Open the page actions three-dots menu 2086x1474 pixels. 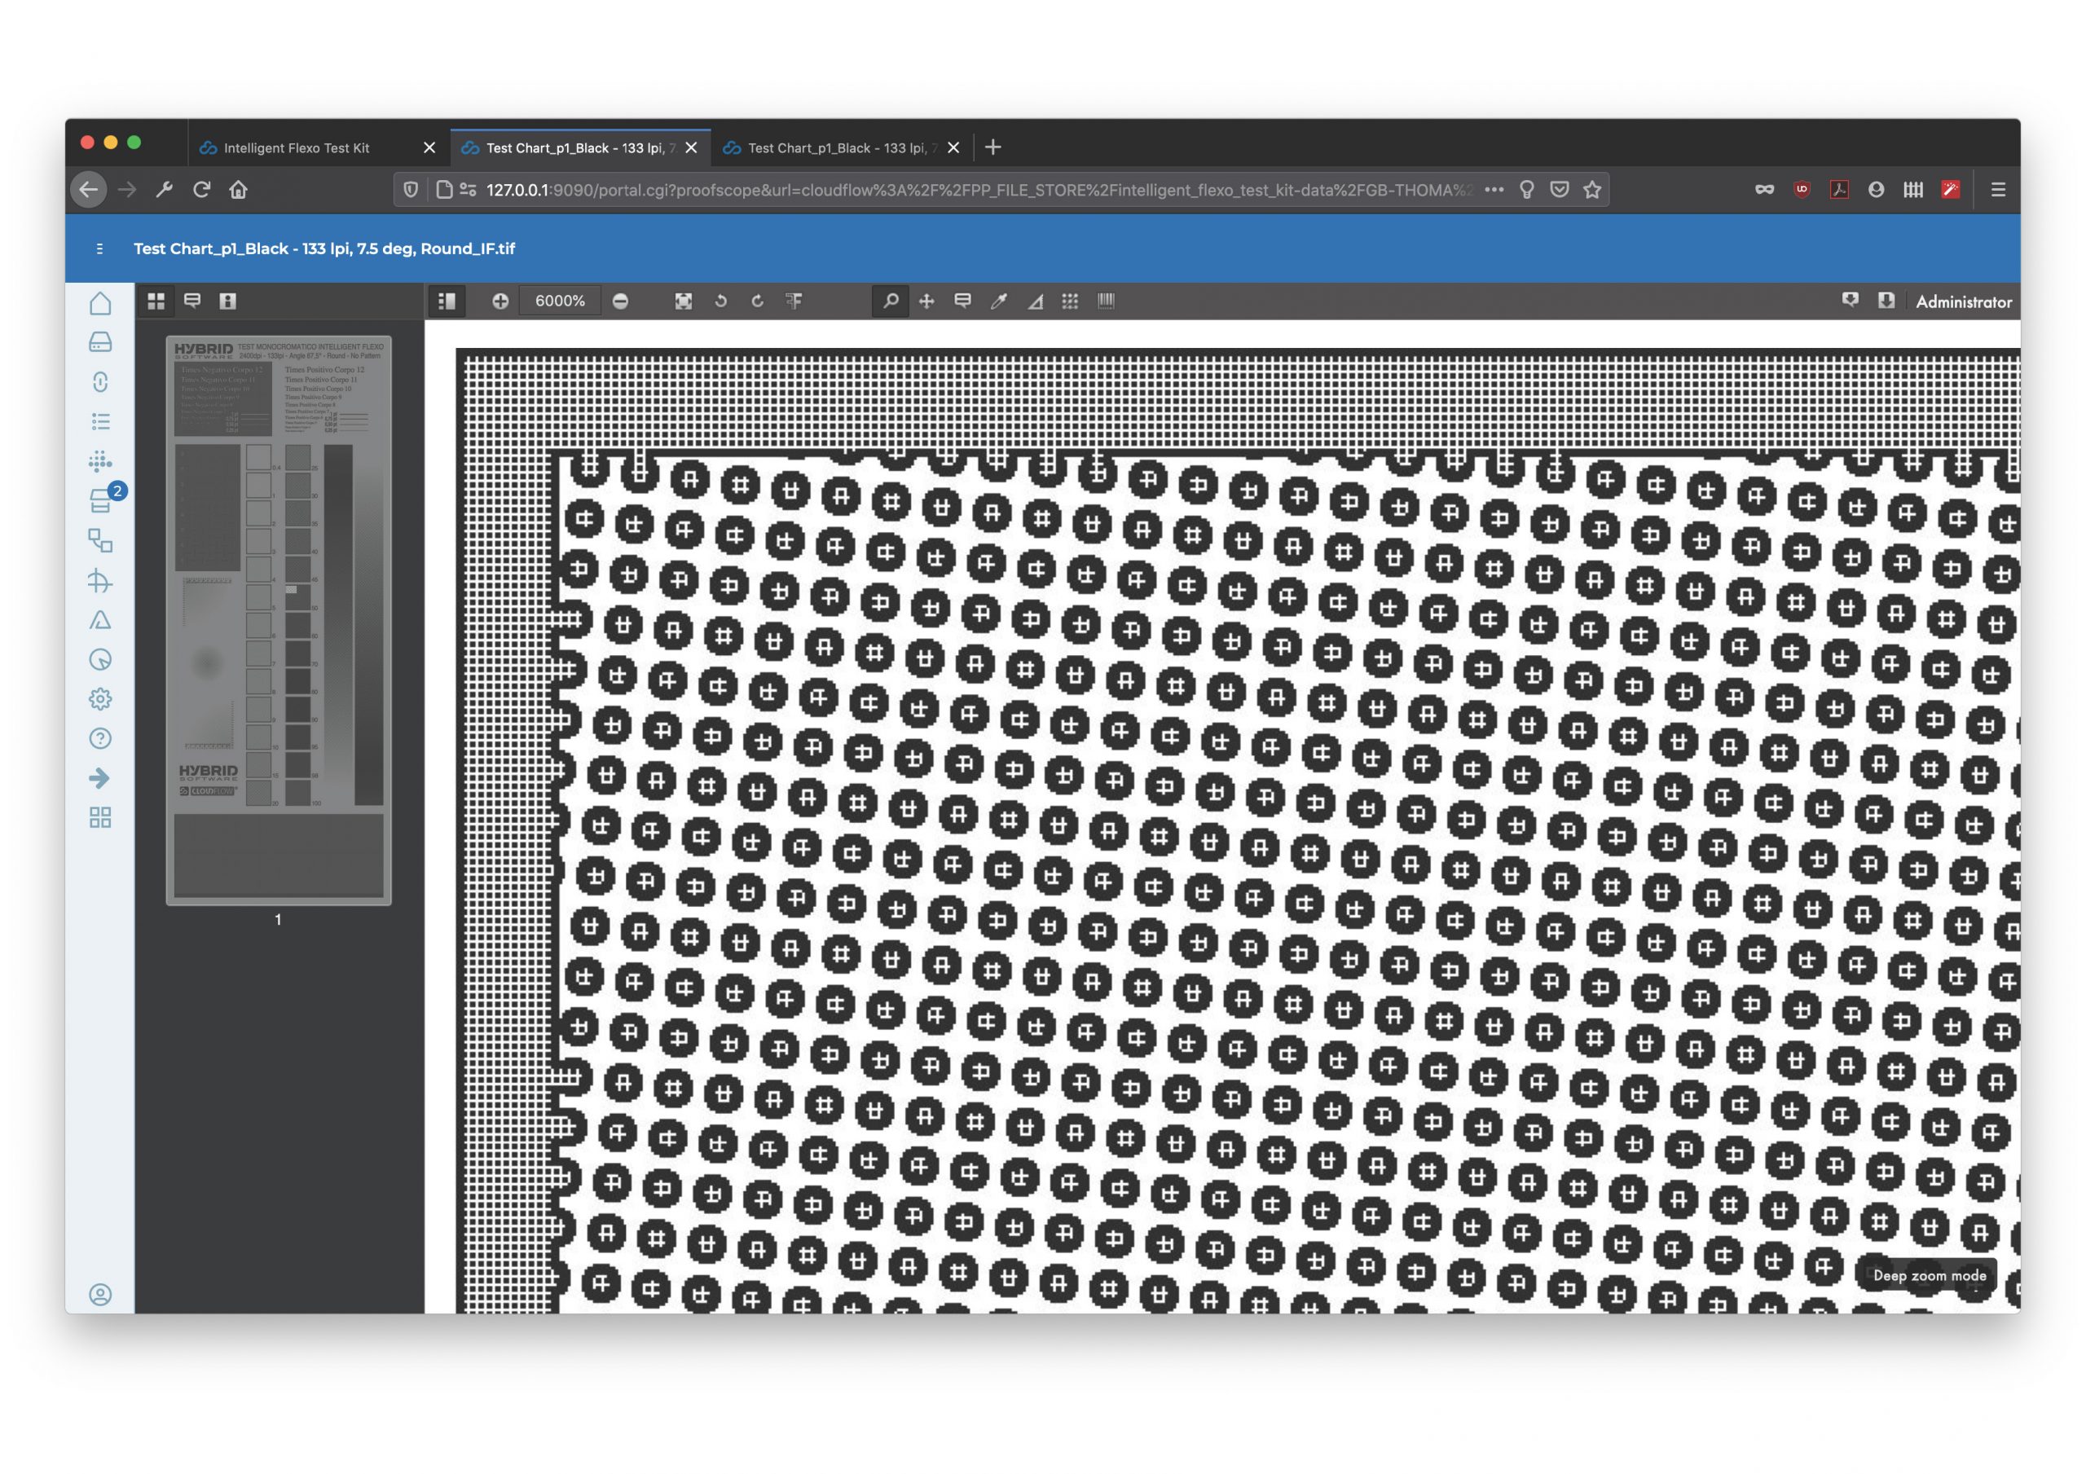pyautogui.click(x=1494, y=190)
